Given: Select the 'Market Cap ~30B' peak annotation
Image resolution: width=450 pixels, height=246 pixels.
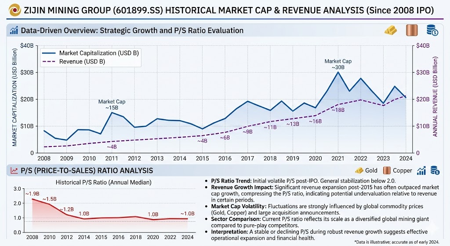Looking at the screenshot, I should 338,64.
